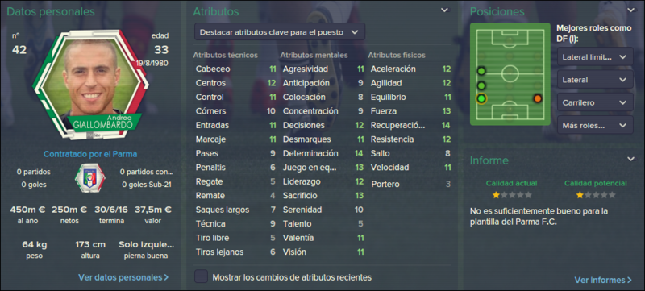Open the Lateral limit... role dropdown
The width and height of the screenshot is (645, 291).
coord(595,56)
